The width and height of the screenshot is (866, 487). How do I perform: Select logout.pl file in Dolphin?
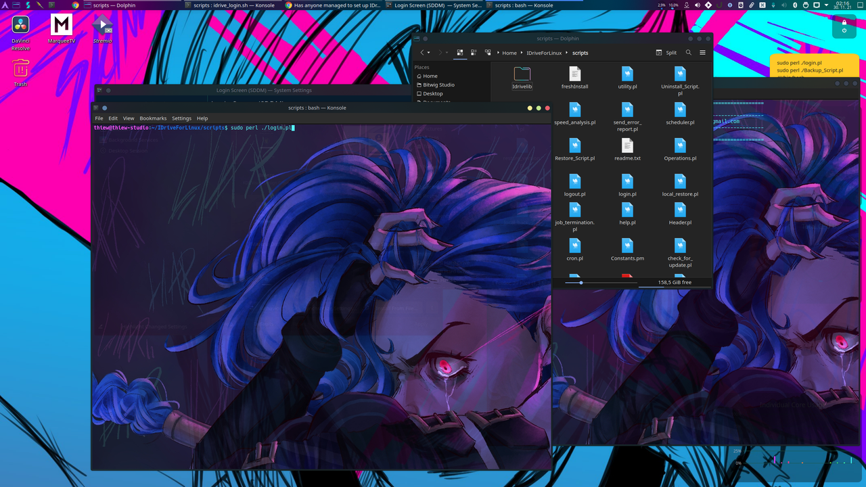pos(574,186)
